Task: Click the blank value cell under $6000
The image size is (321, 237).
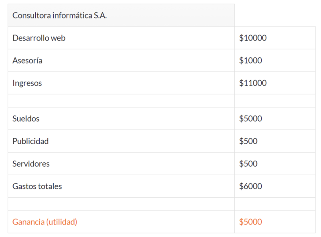Action: click(275, 204)
